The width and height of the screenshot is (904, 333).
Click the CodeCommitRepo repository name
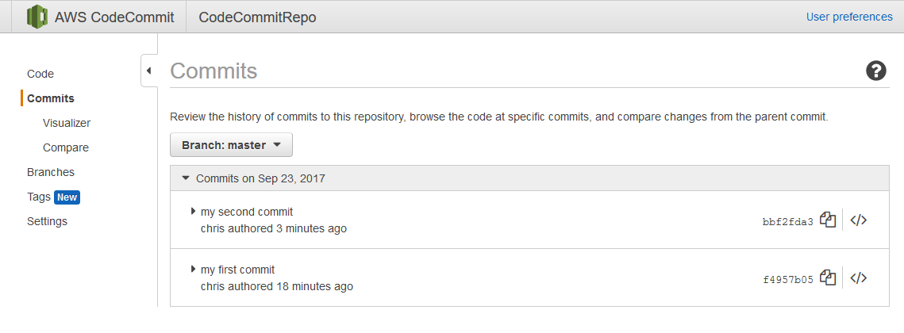(x=257, y=17)
